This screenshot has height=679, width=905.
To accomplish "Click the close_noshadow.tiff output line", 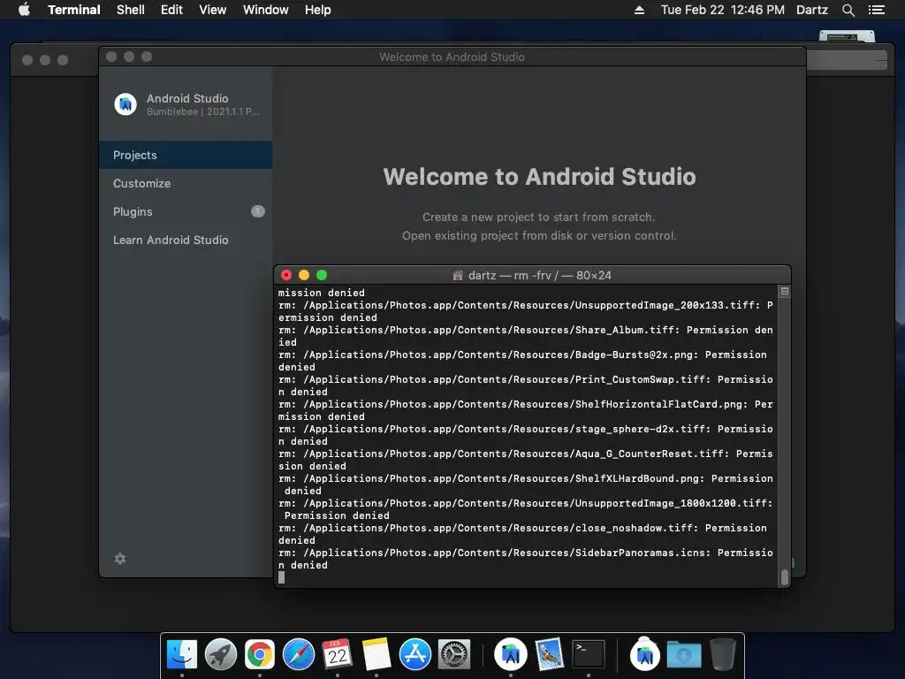I will pos(522,534).
